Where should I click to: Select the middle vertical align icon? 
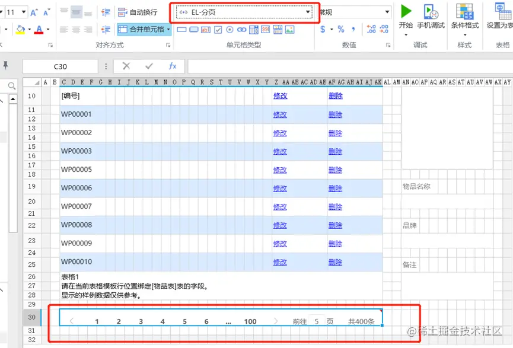click(x=77, y=12)
